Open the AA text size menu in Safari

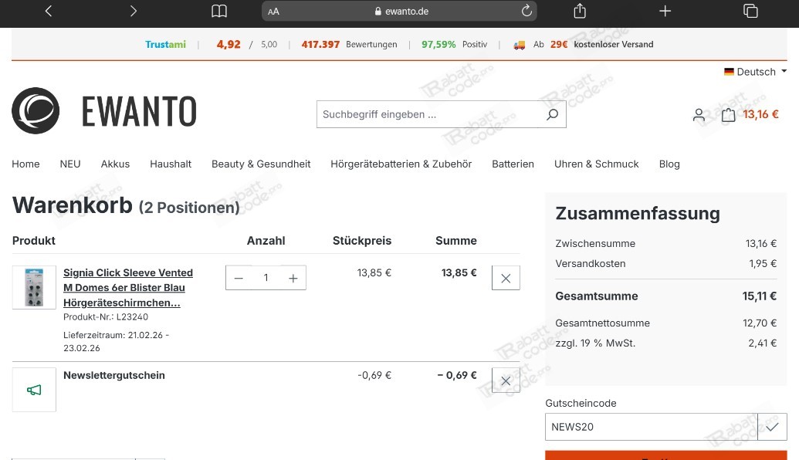pos(273,11)
